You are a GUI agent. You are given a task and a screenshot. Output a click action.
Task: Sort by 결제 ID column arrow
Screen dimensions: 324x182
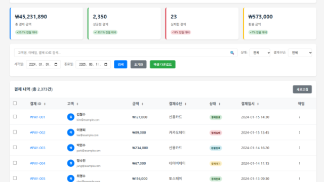tap(45, 104)
